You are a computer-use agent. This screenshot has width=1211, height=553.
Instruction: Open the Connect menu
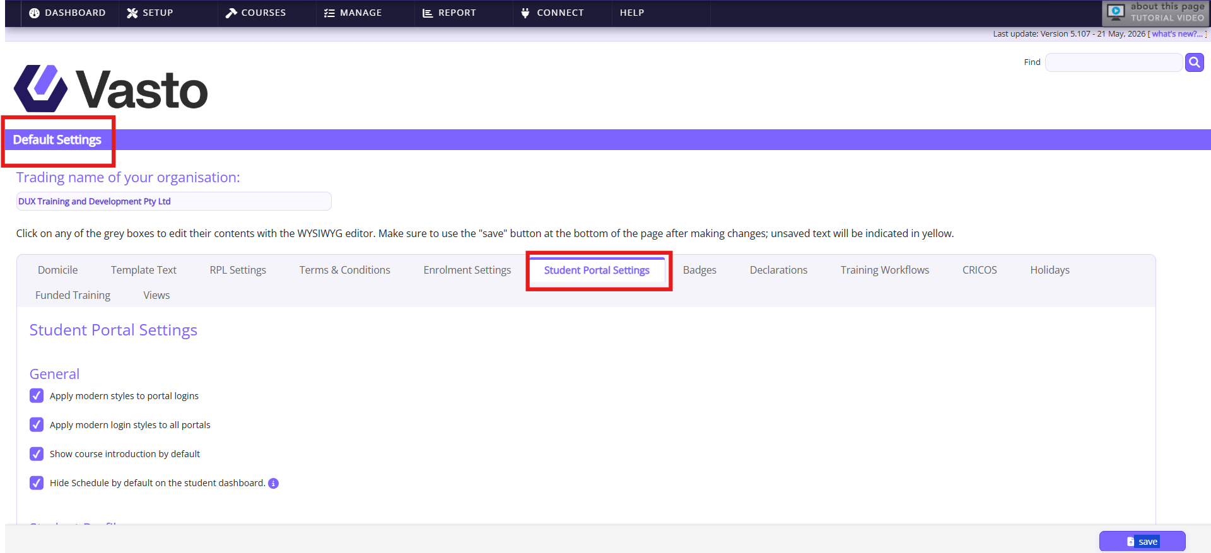pyautogui.click(x=553, y=13)
